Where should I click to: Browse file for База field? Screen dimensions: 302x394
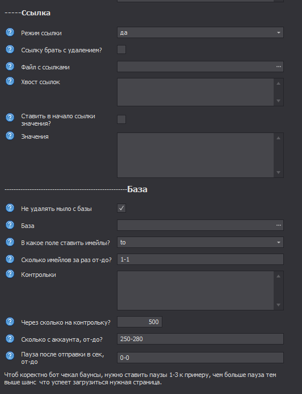[278, 225]
